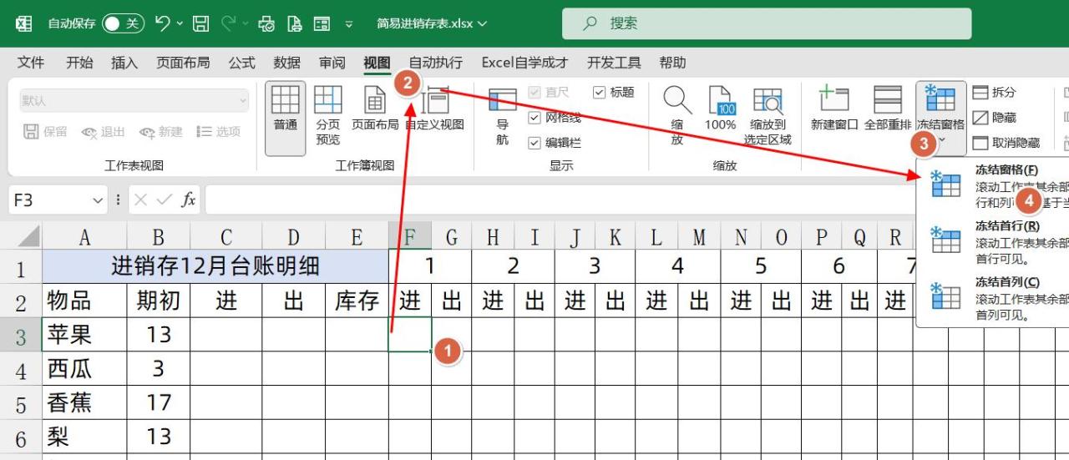Click the Select All corner triangle
The height and width of the screenshot is (460, 1069).
point(28,237)
